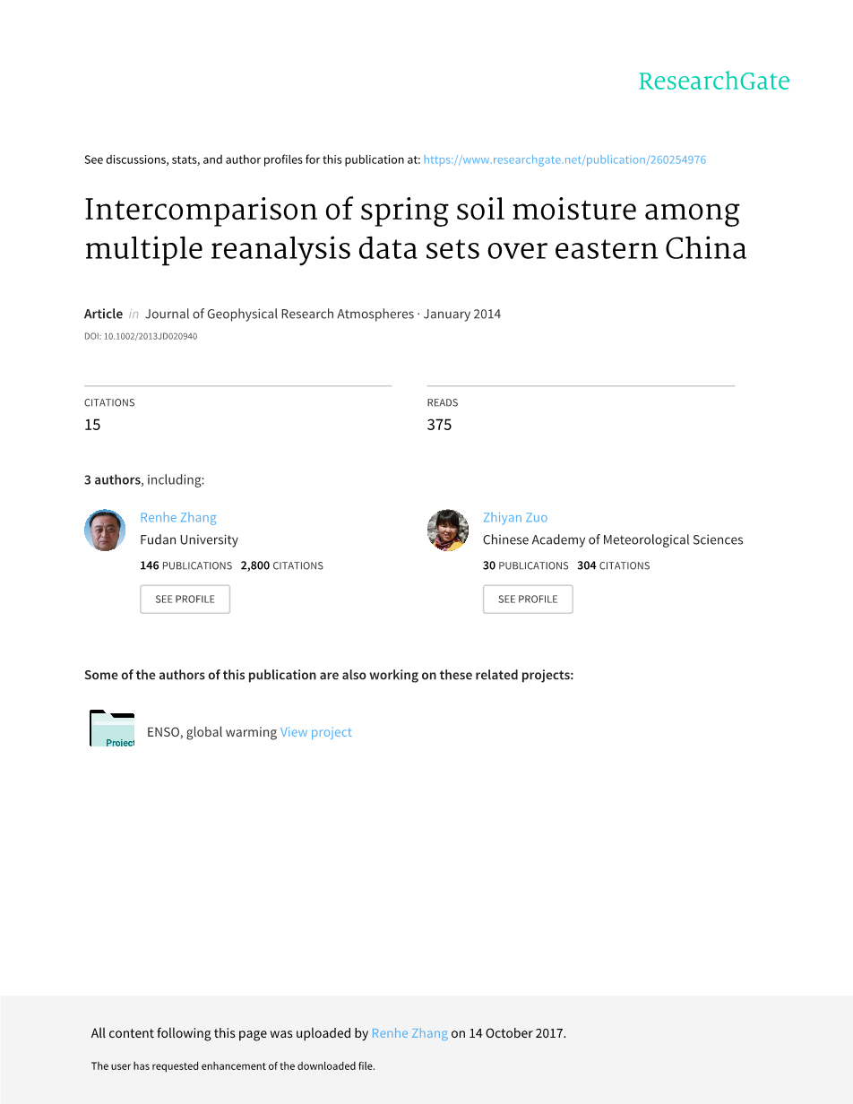Click the article title heading

tap(415, 229)
